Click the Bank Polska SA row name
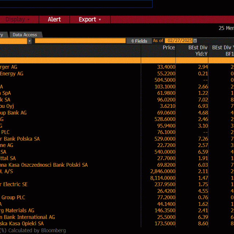Screen dimensions: 234x234 [20, 139]
